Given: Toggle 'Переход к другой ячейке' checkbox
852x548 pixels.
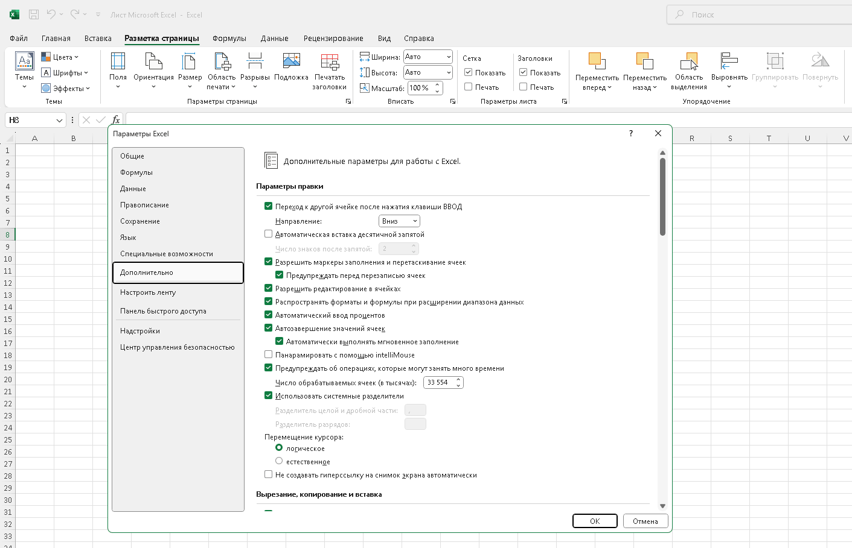Looking at the screenshot, I should [x=269, y=206].
